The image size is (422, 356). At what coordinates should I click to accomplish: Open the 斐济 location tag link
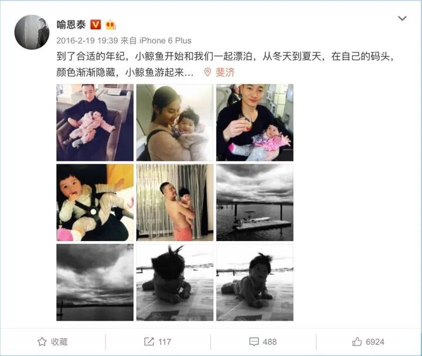pos(225,72)
